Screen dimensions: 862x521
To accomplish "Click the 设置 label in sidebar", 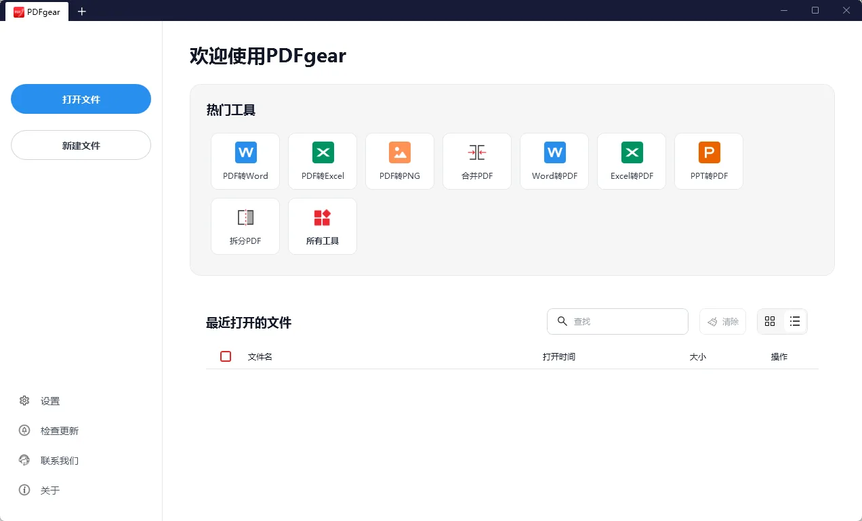I will click(x=50, y=401).
